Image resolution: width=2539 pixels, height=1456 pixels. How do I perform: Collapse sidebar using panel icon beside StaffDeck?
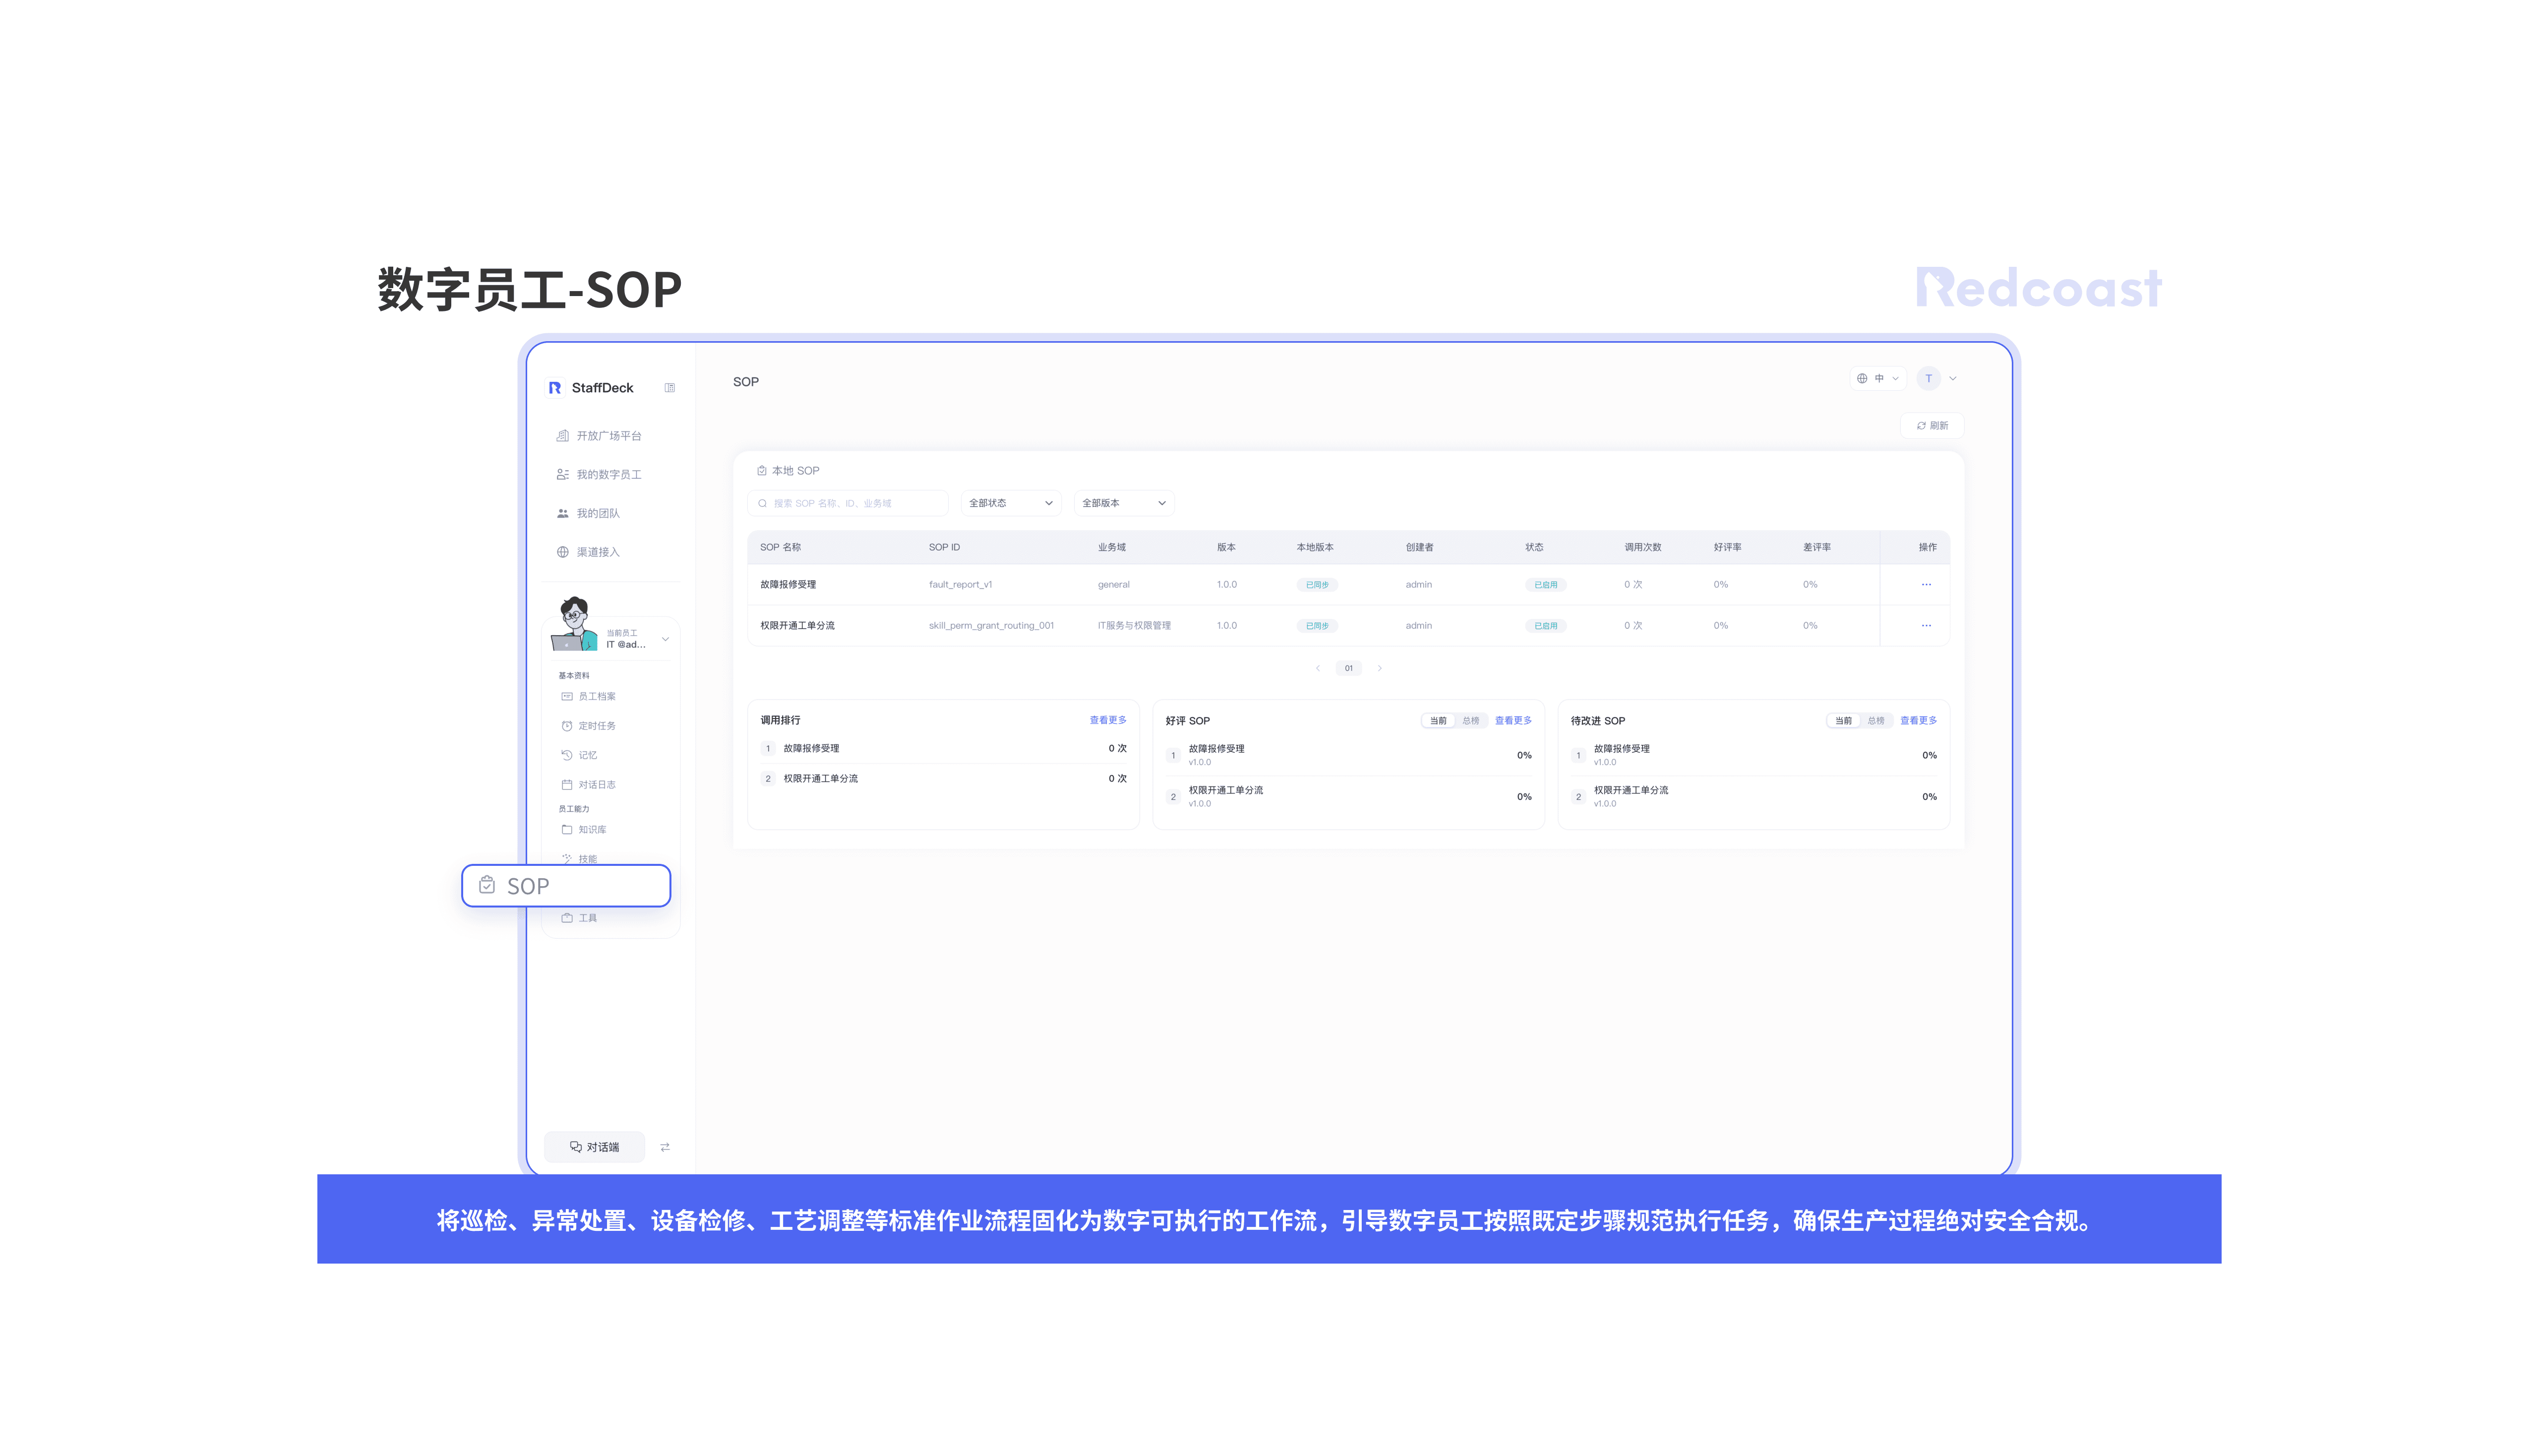click(x=670, y=388)
